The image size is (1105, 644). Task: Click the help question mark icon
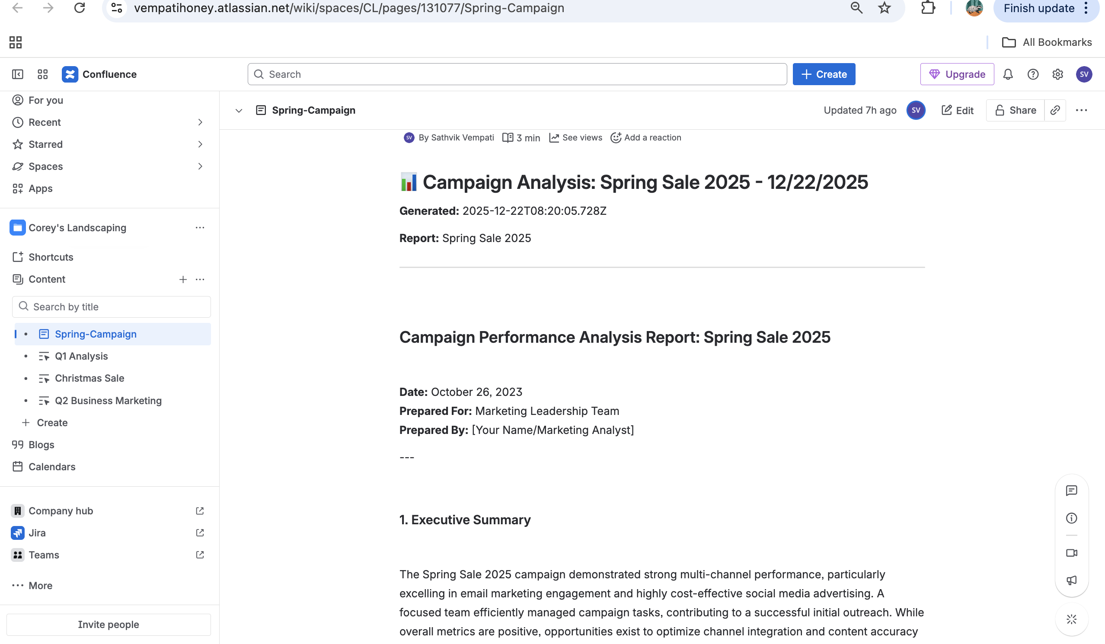click(1033, 74)
